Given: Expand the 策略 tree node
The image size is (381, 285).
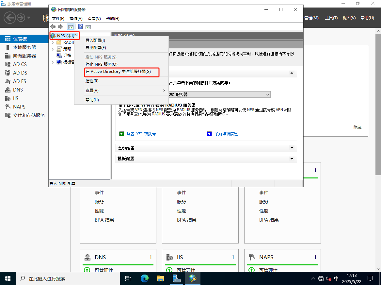Looking at the screenshot, I should [x=53, y=49].
